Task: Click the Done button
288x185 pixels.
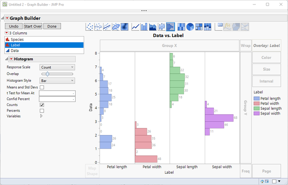Action: tap(52, 26)
